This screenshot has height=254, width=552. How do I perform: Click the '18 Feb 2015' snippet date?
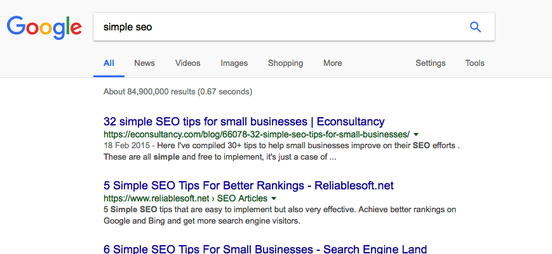click(x=125, y=146)
